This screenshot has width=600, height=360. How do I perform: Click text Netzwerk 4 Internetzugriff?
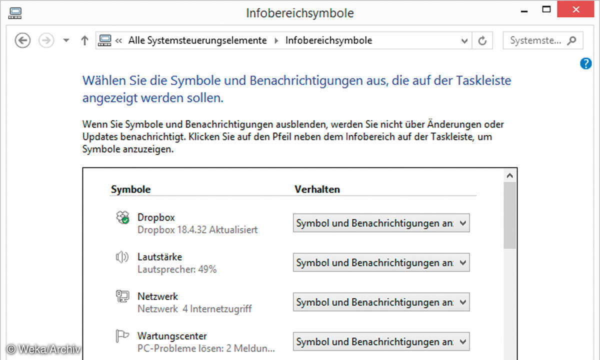tap(194, 309)
